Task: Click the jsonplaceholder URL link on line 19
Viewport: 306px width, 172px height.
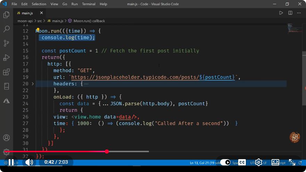Action: (135, 77)
